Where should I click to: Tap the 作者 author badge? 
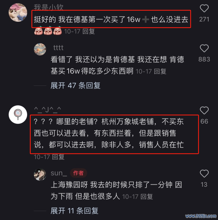78,173
